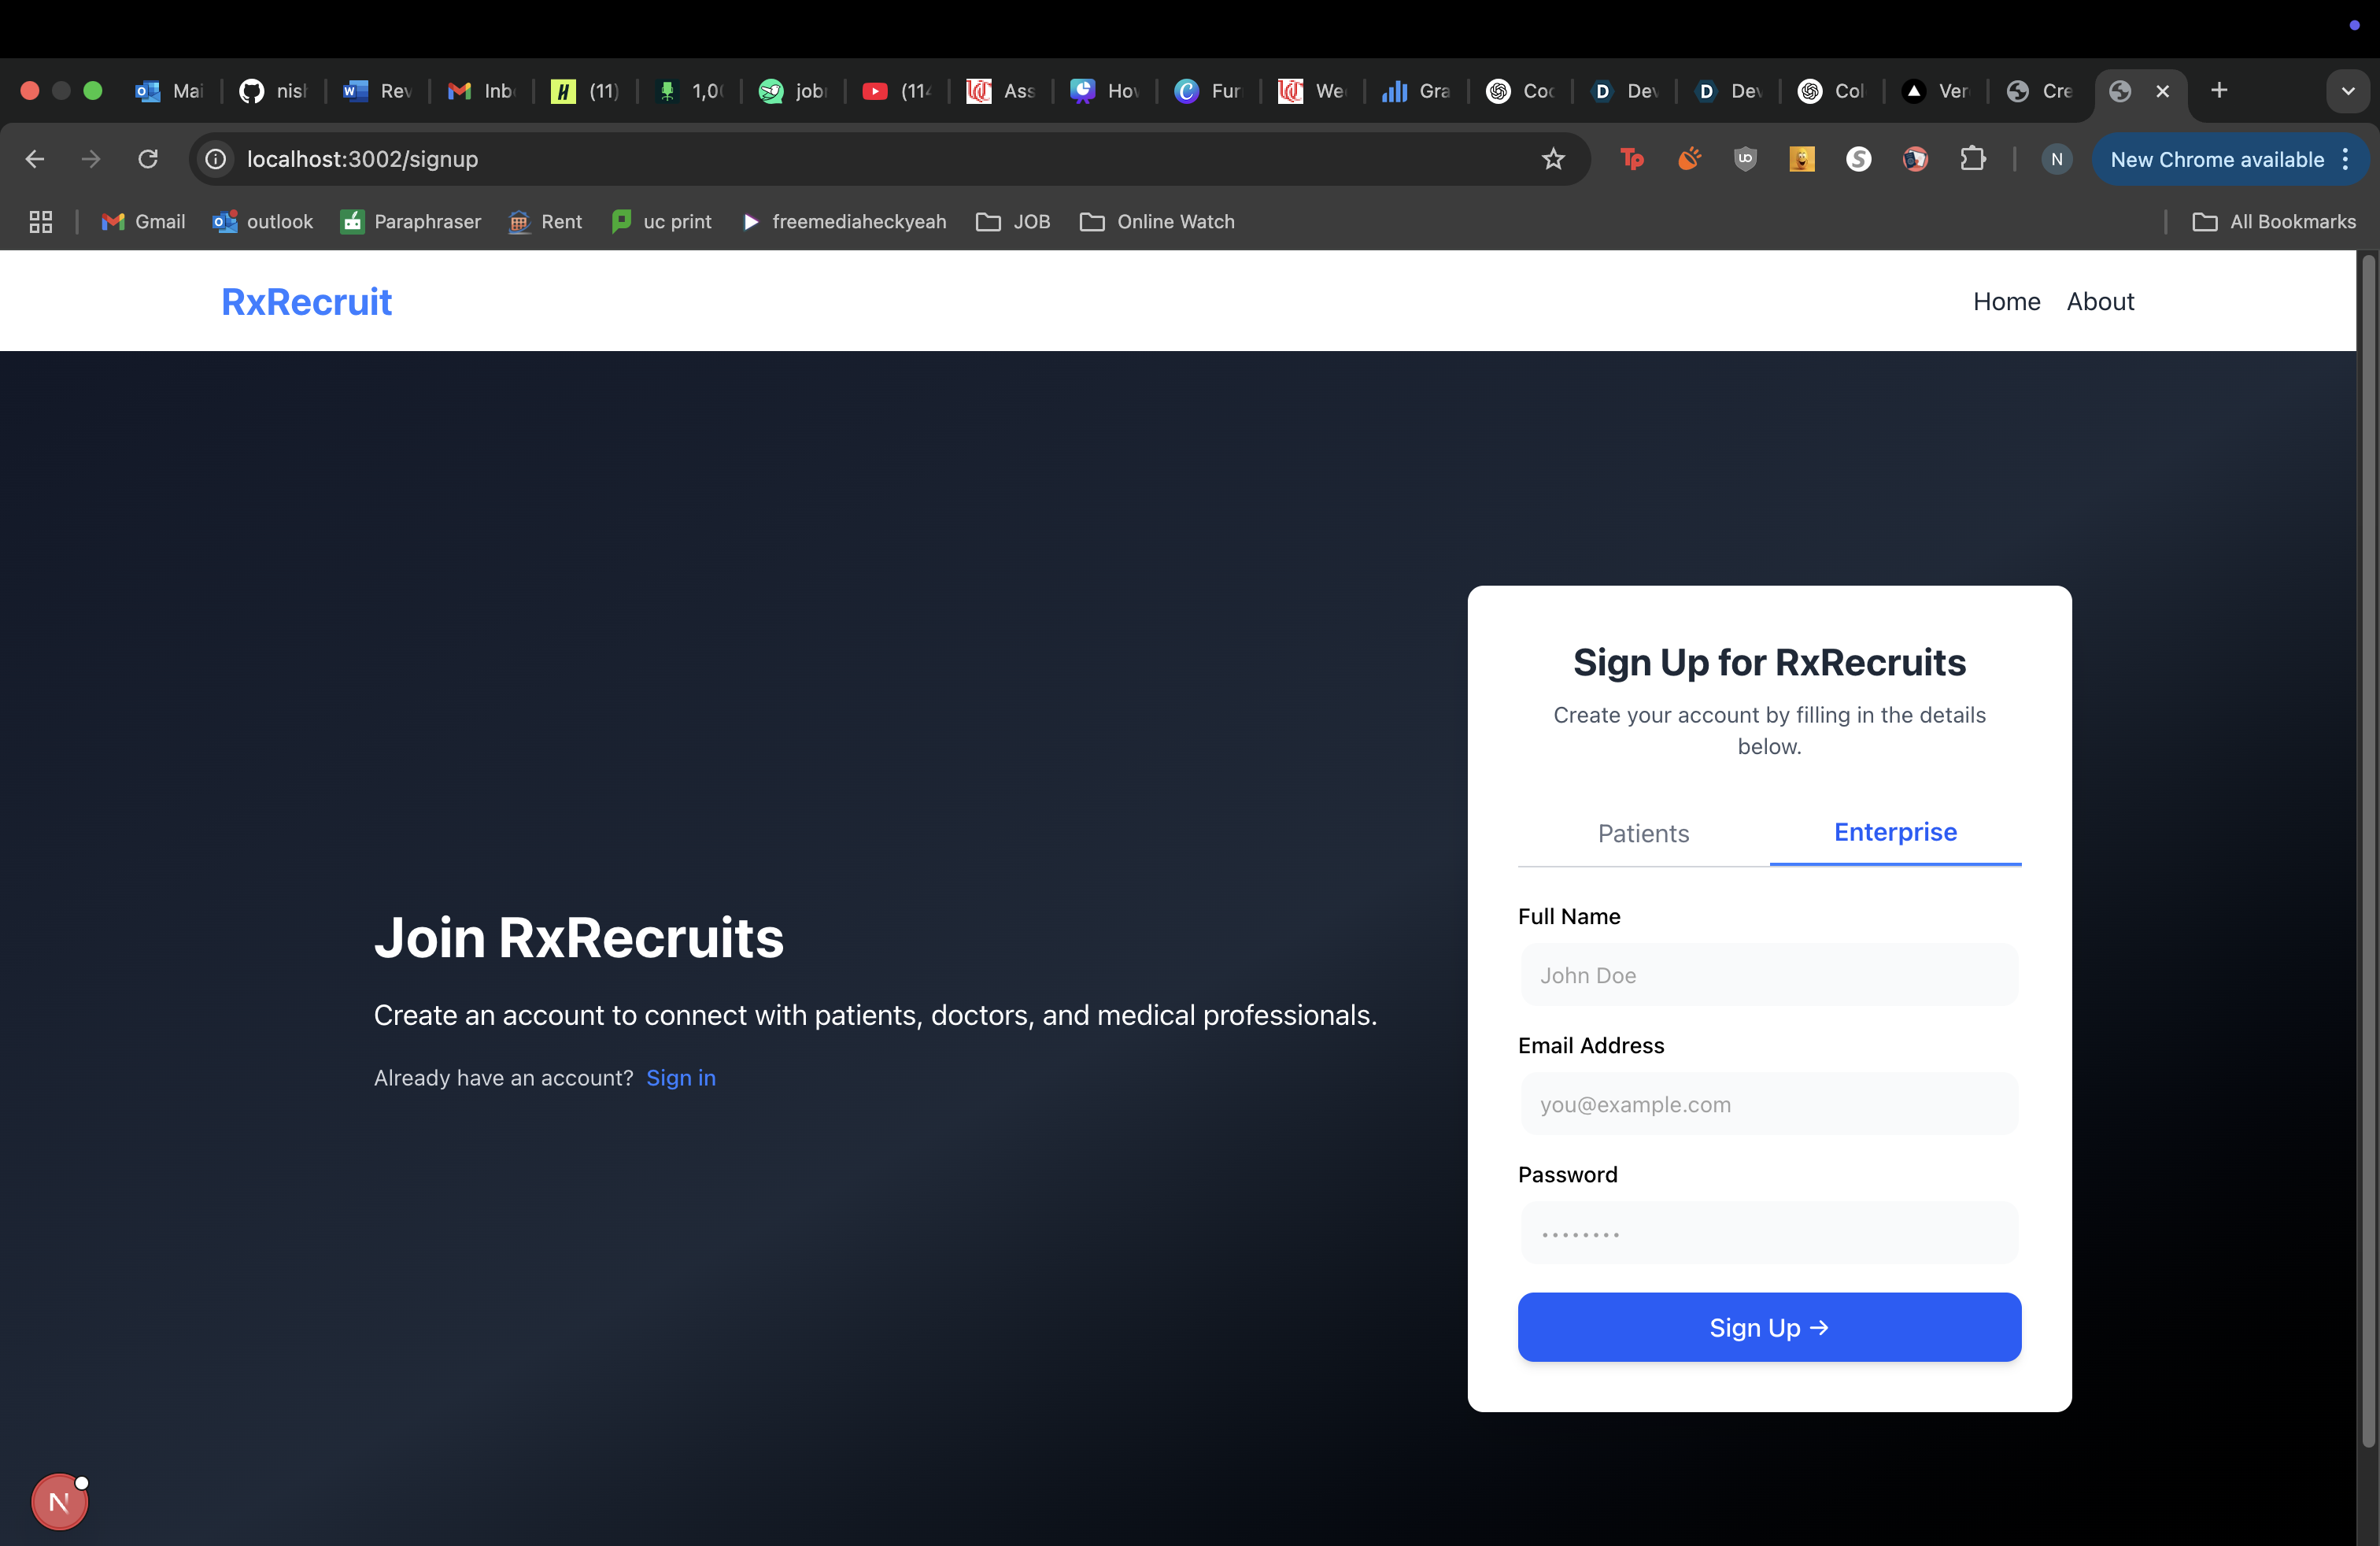2380x1546 pixels.
Task: Open a new tab with plus icon
Action: point(2219,91)
